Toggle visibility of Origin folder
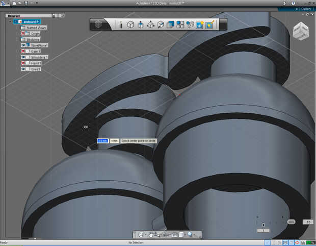The width and height of the screenshot is (316, 246). (x=23, y=33)
